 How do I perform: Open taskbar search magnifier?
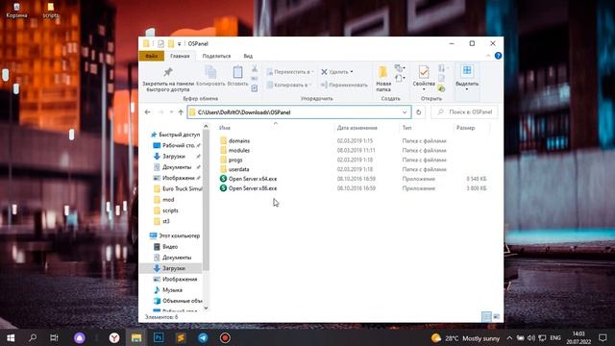[33, 337]
